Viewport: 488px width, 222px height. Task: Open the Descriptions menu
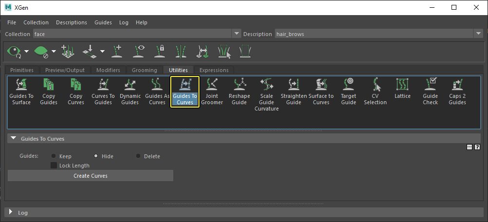point(72,22)
